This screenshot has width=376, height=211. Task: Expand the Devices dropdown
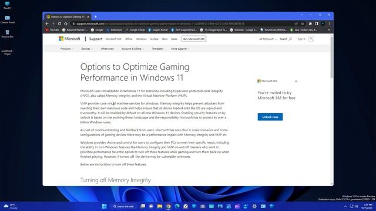click(x=86, y=49)
